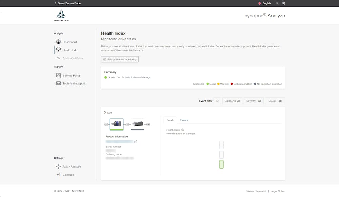Switch to the Details tab
339x197 pixels.
click(x=170, y=120)
